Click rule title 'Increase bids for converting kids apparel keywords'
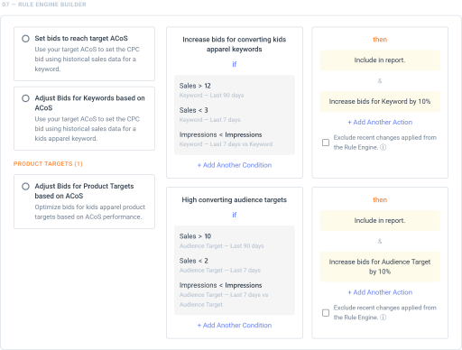Image resolution: width=462 pixels, height=350 pixels. coord(235,44)
